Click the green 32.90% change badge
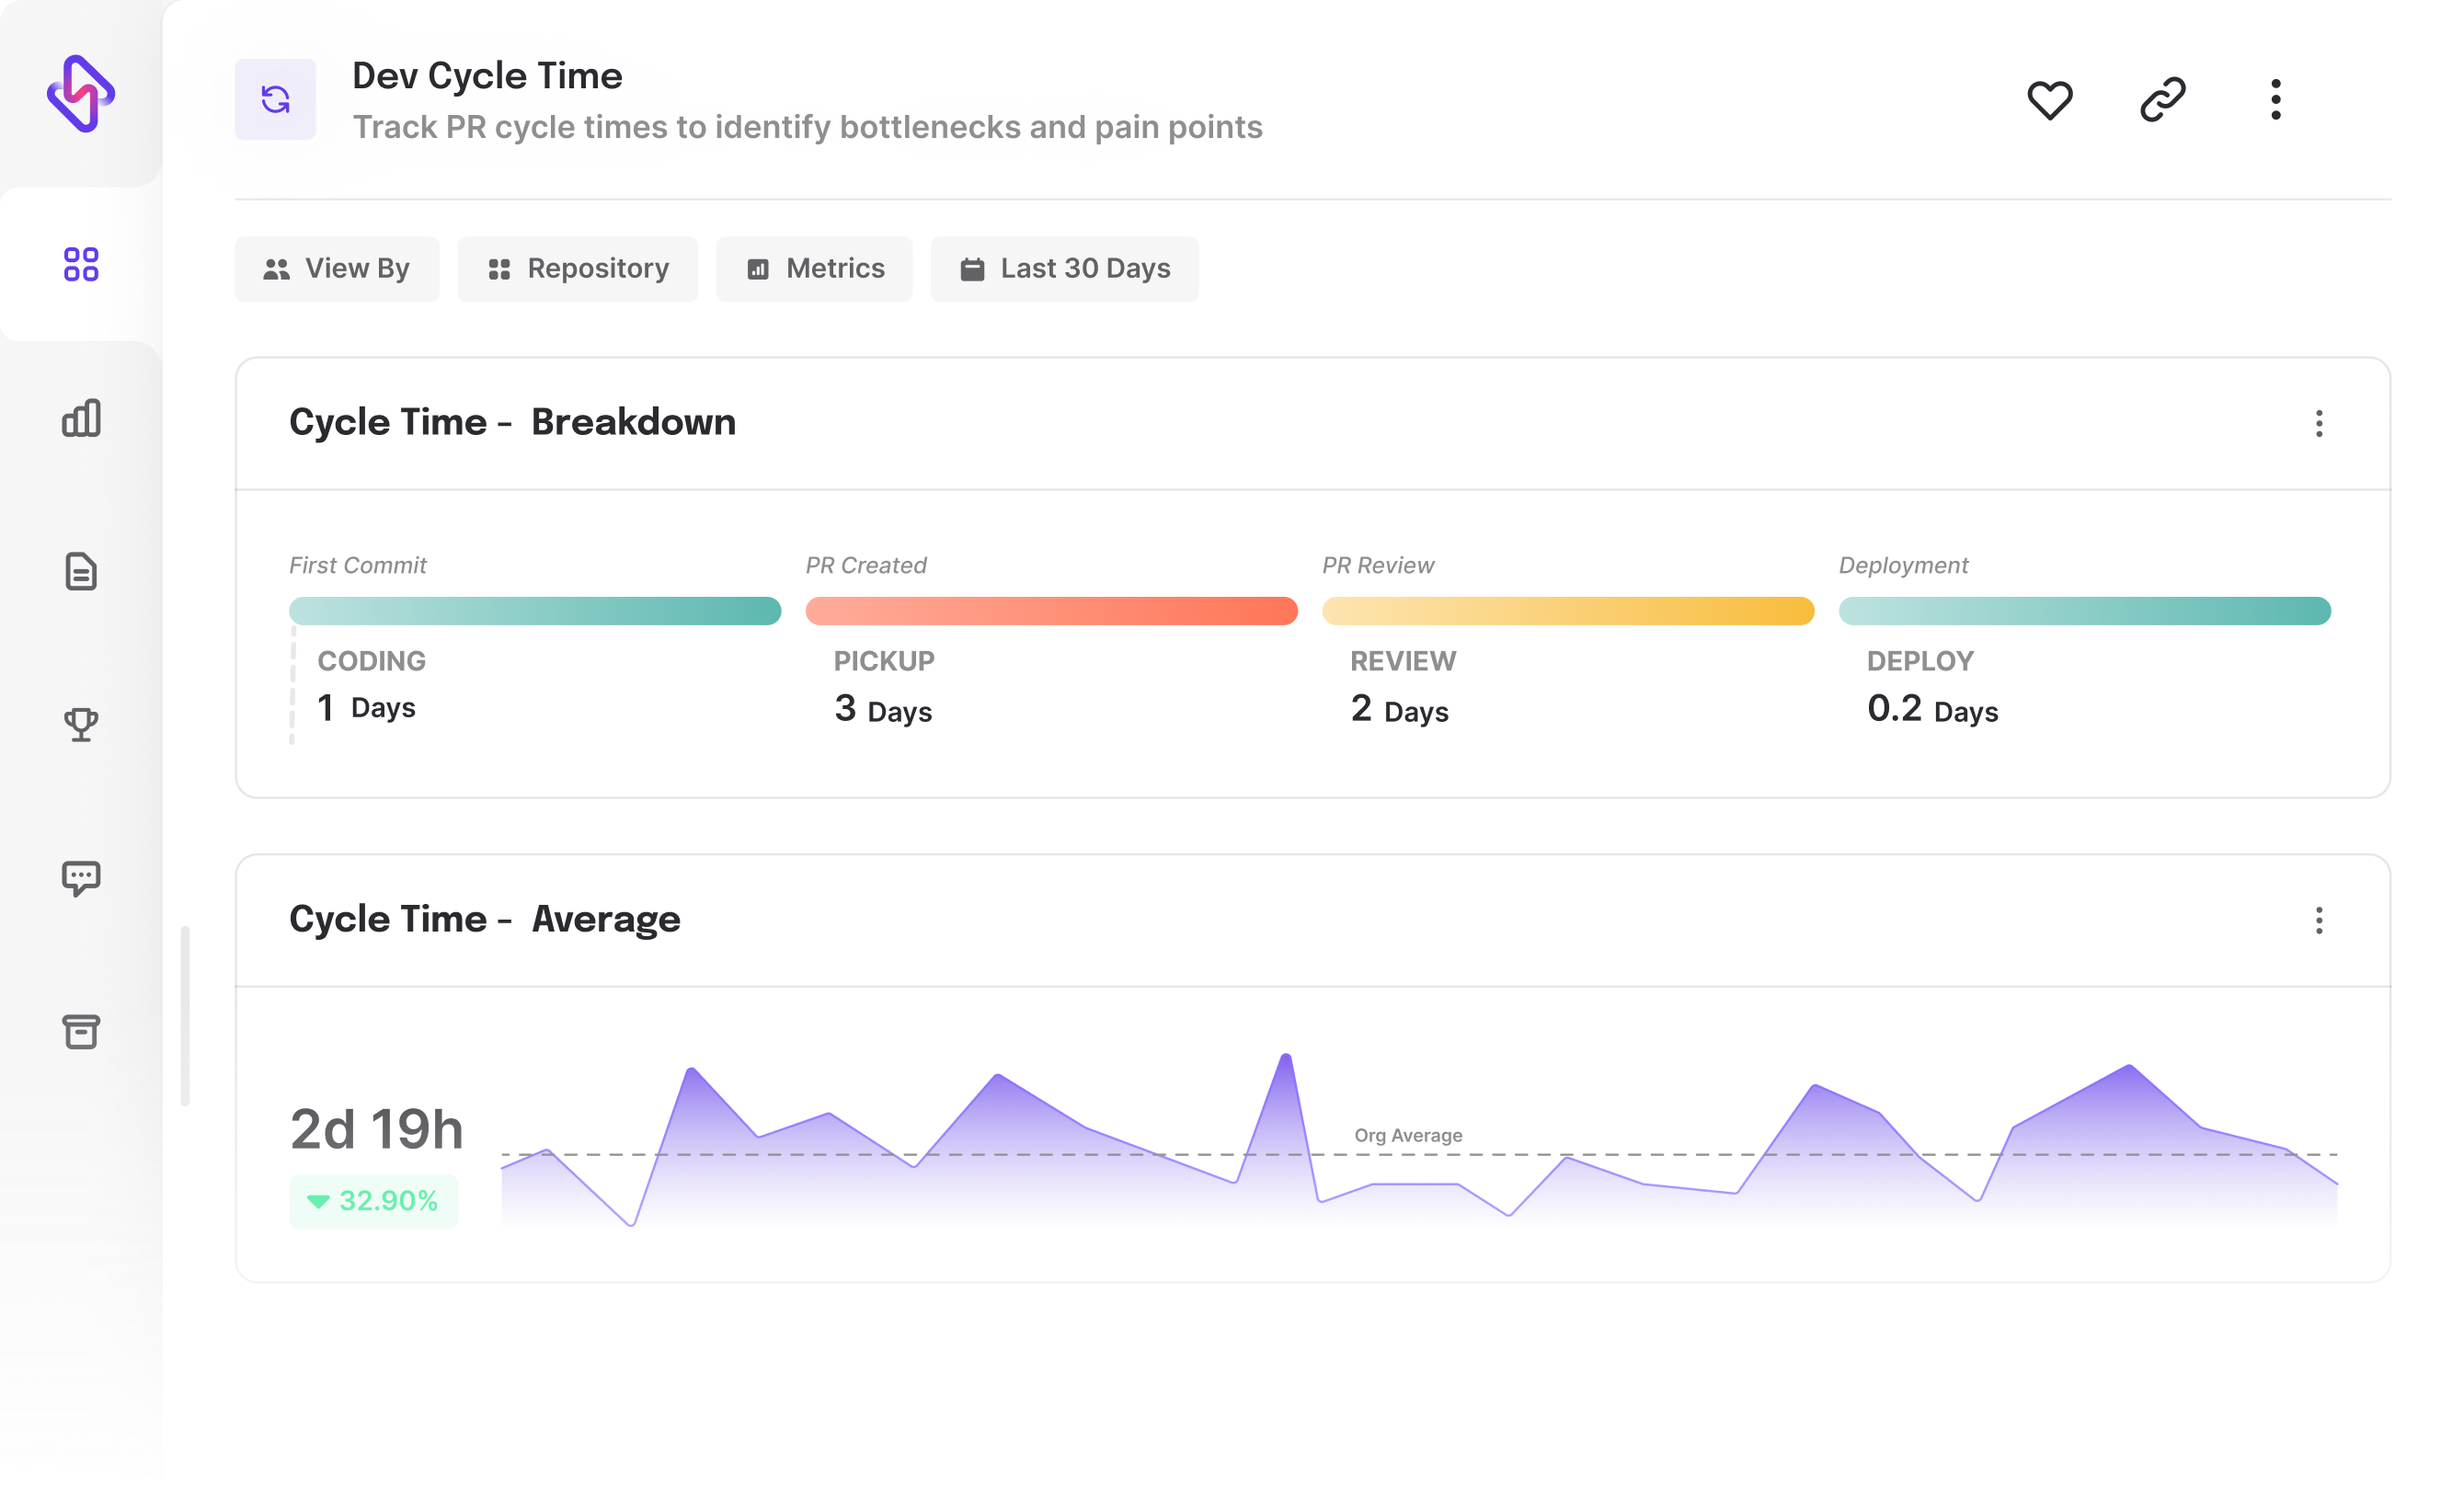 [374, 1201]
